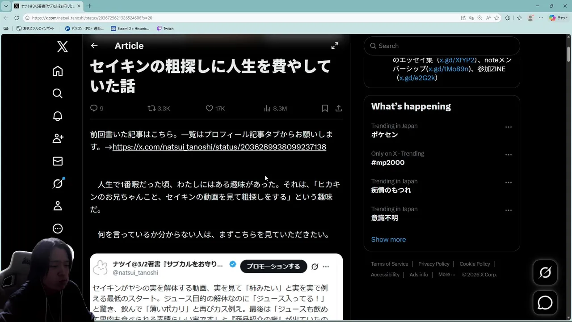Refresh the page in browser toolbar

click(x=17, y=18)
